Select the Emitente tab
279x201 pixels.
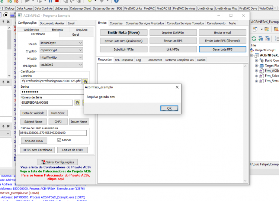[57, 29]
